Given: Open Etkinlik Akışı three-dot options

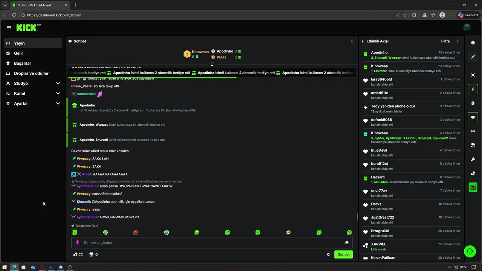Looking at the screenshot, I should pos(458,41).
